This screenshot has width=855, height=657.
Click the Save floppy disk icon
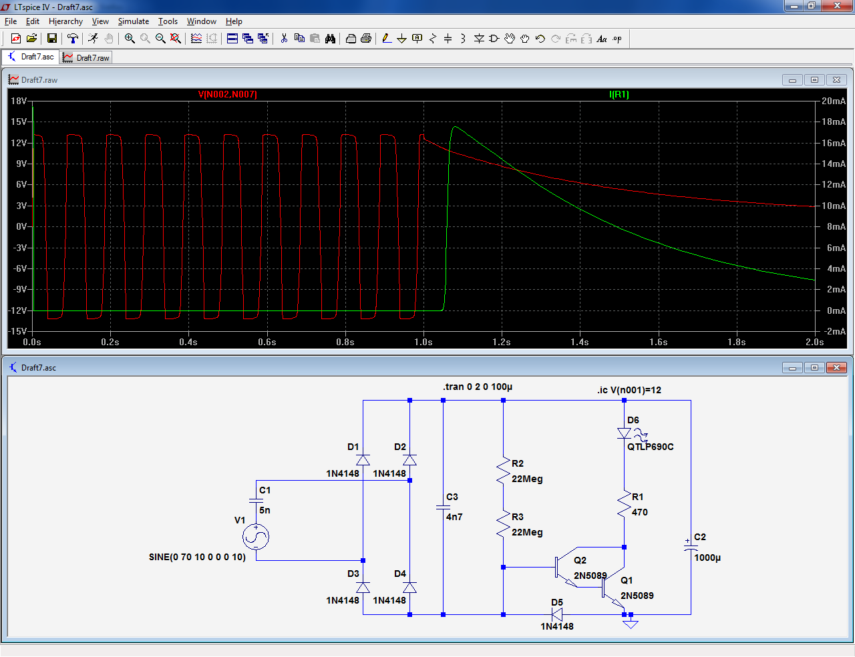tap(51, 39)
